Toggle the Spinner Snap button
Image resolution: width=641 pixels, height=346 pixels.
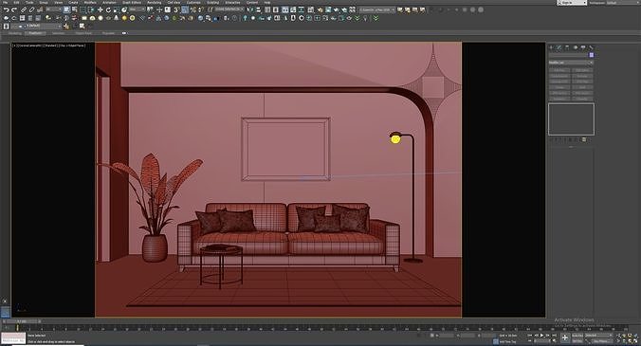point(201,9)
